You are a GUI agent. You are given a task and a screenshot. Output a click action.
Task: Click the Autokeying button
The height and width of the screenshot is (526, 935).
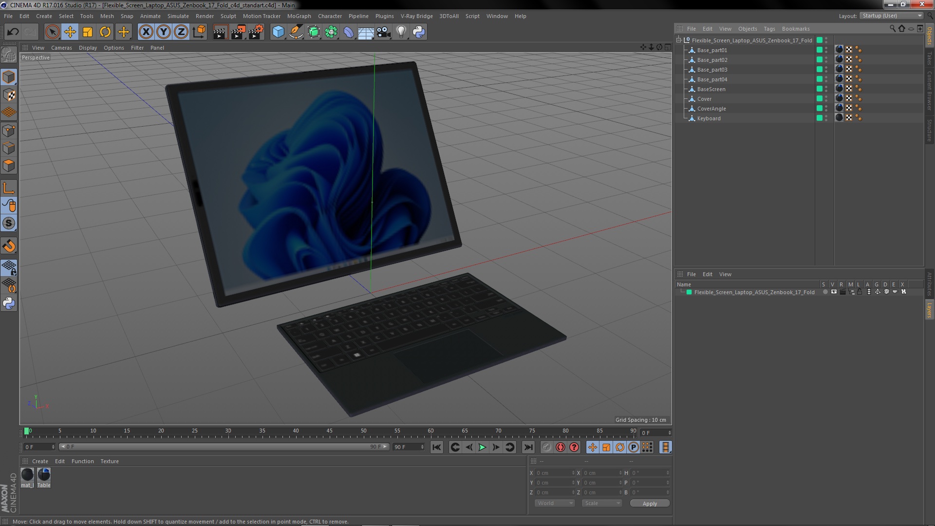point(561,447)
